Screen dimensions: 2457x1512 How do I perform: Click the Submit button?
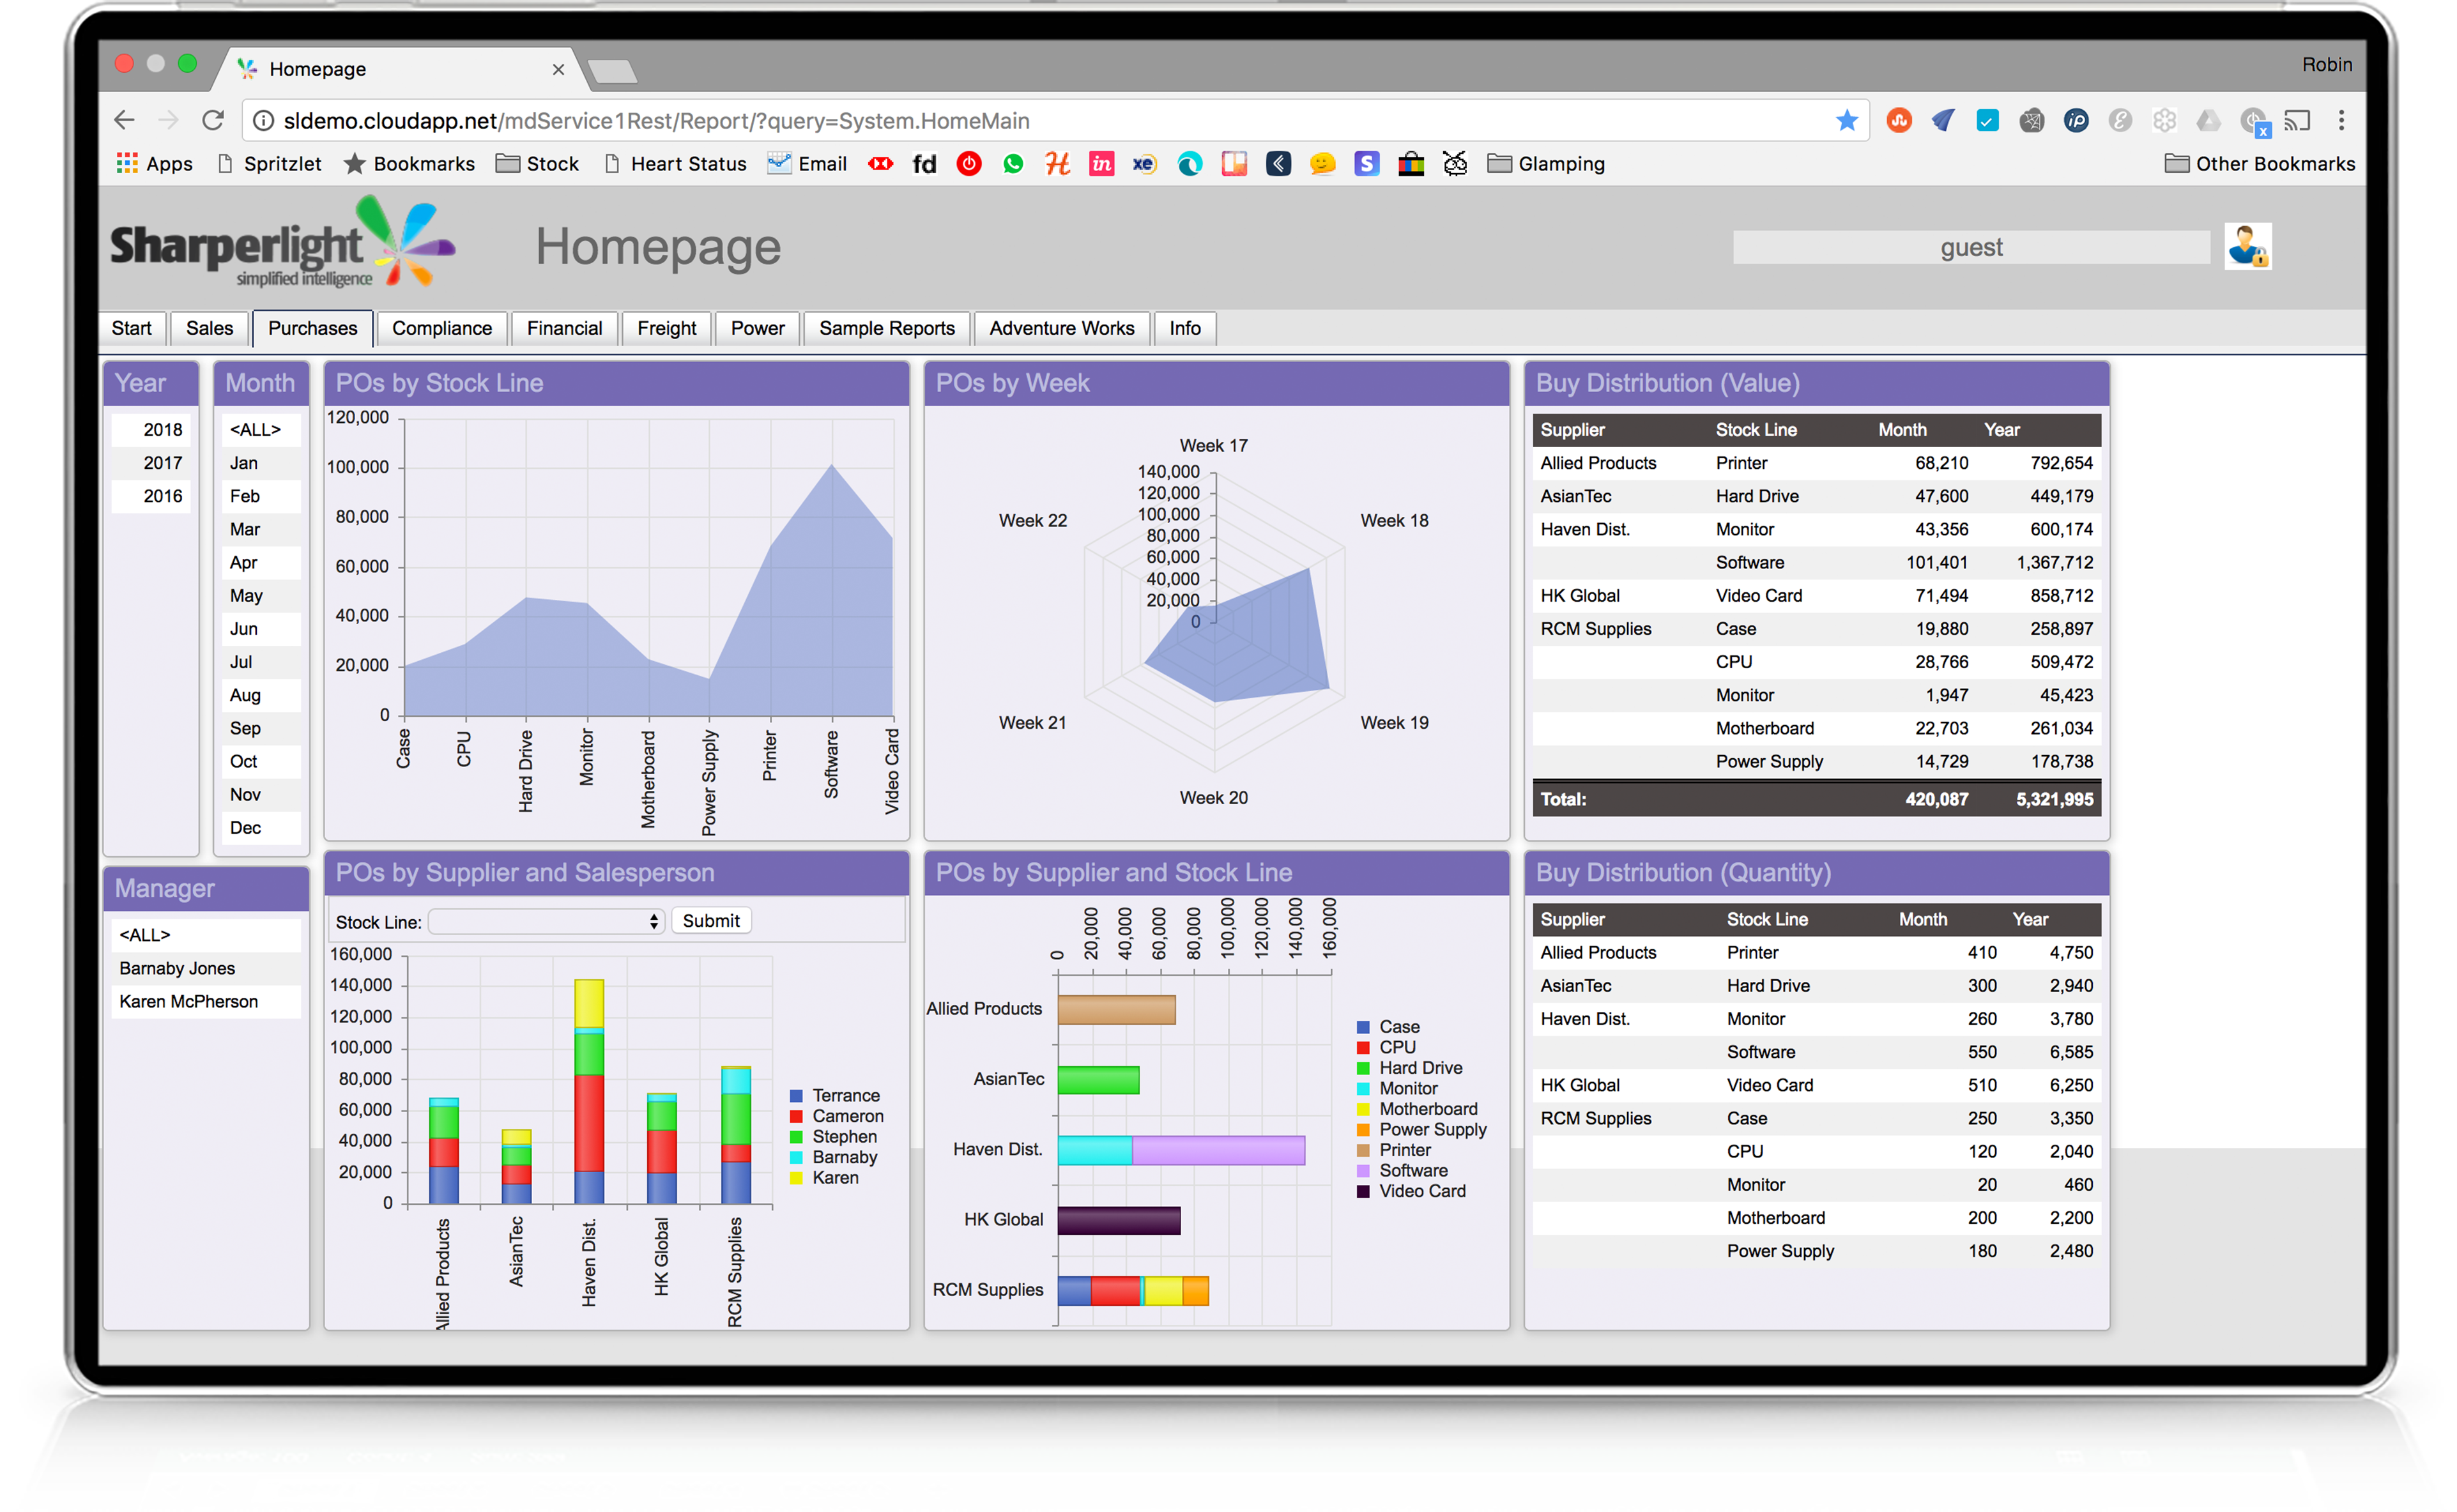pyautogui.click(x=711, y=921)
